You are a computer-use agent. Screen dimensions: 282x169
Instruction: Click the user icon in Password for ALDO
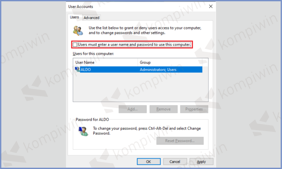(83, 131)
